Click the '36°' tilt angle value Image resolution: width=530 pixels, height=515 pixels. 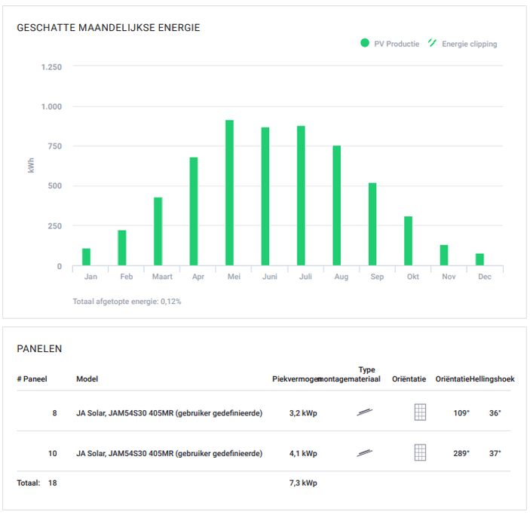(x=495, y=413)
